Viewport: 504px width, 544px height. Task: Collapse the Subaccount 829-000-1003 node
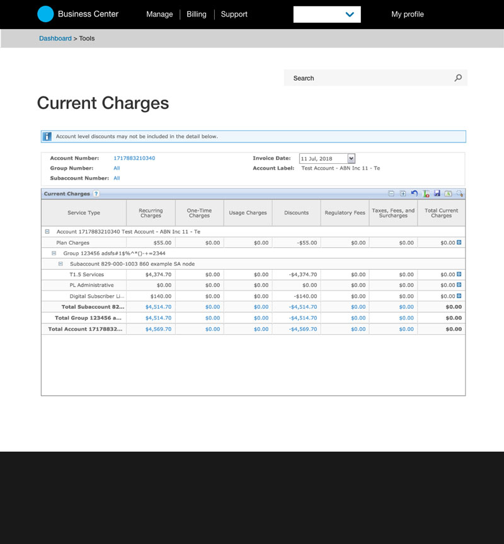click(x=60, y=263)
